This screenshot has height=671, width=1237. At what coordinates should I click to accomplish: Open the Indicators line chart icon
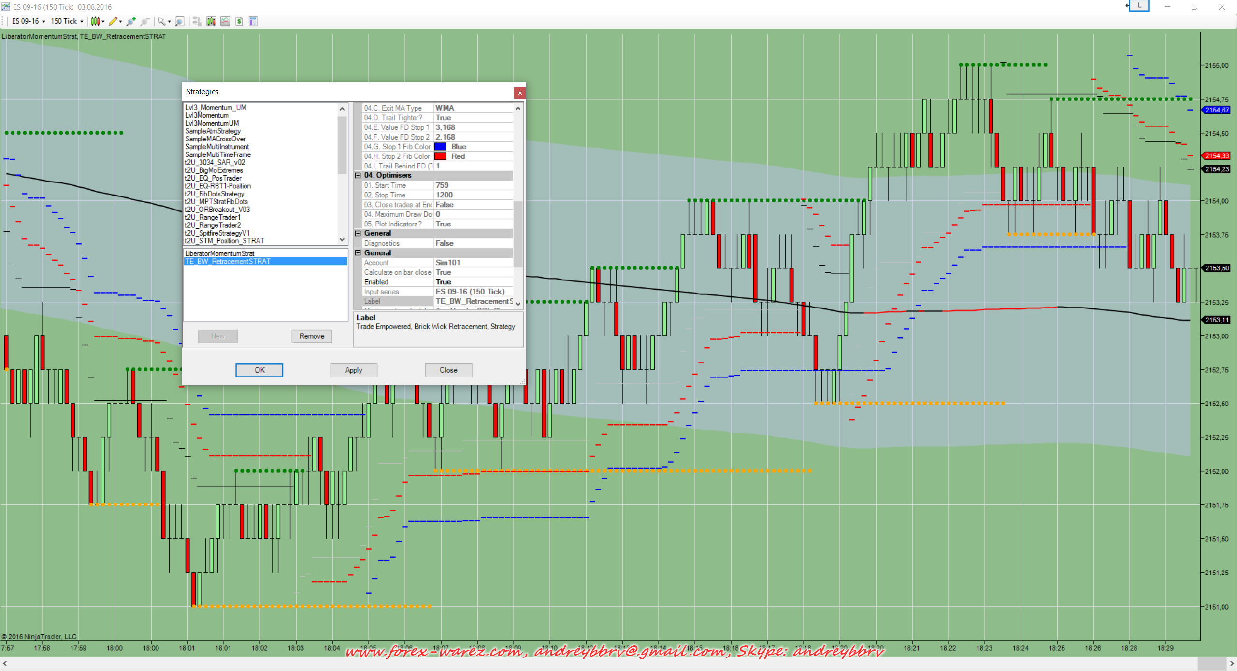[225, 21]
